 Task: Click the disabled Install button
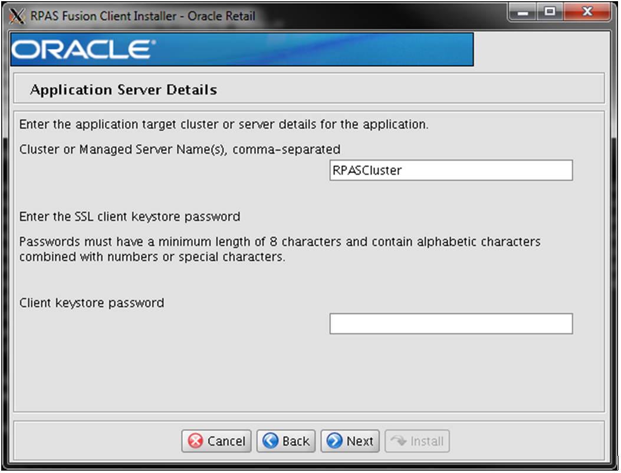click(417, 442)
